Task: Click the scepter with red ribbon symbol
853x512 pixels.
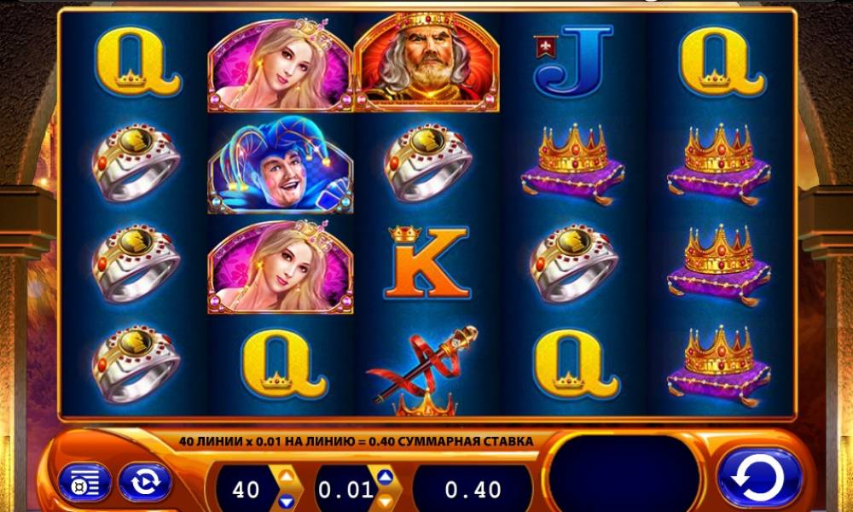Action: pyautogui.click(x=426, y=369)
